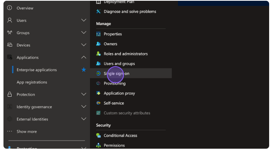Click the Show more ellipsis icon
The image size is (273, 151).
[10, 131]
